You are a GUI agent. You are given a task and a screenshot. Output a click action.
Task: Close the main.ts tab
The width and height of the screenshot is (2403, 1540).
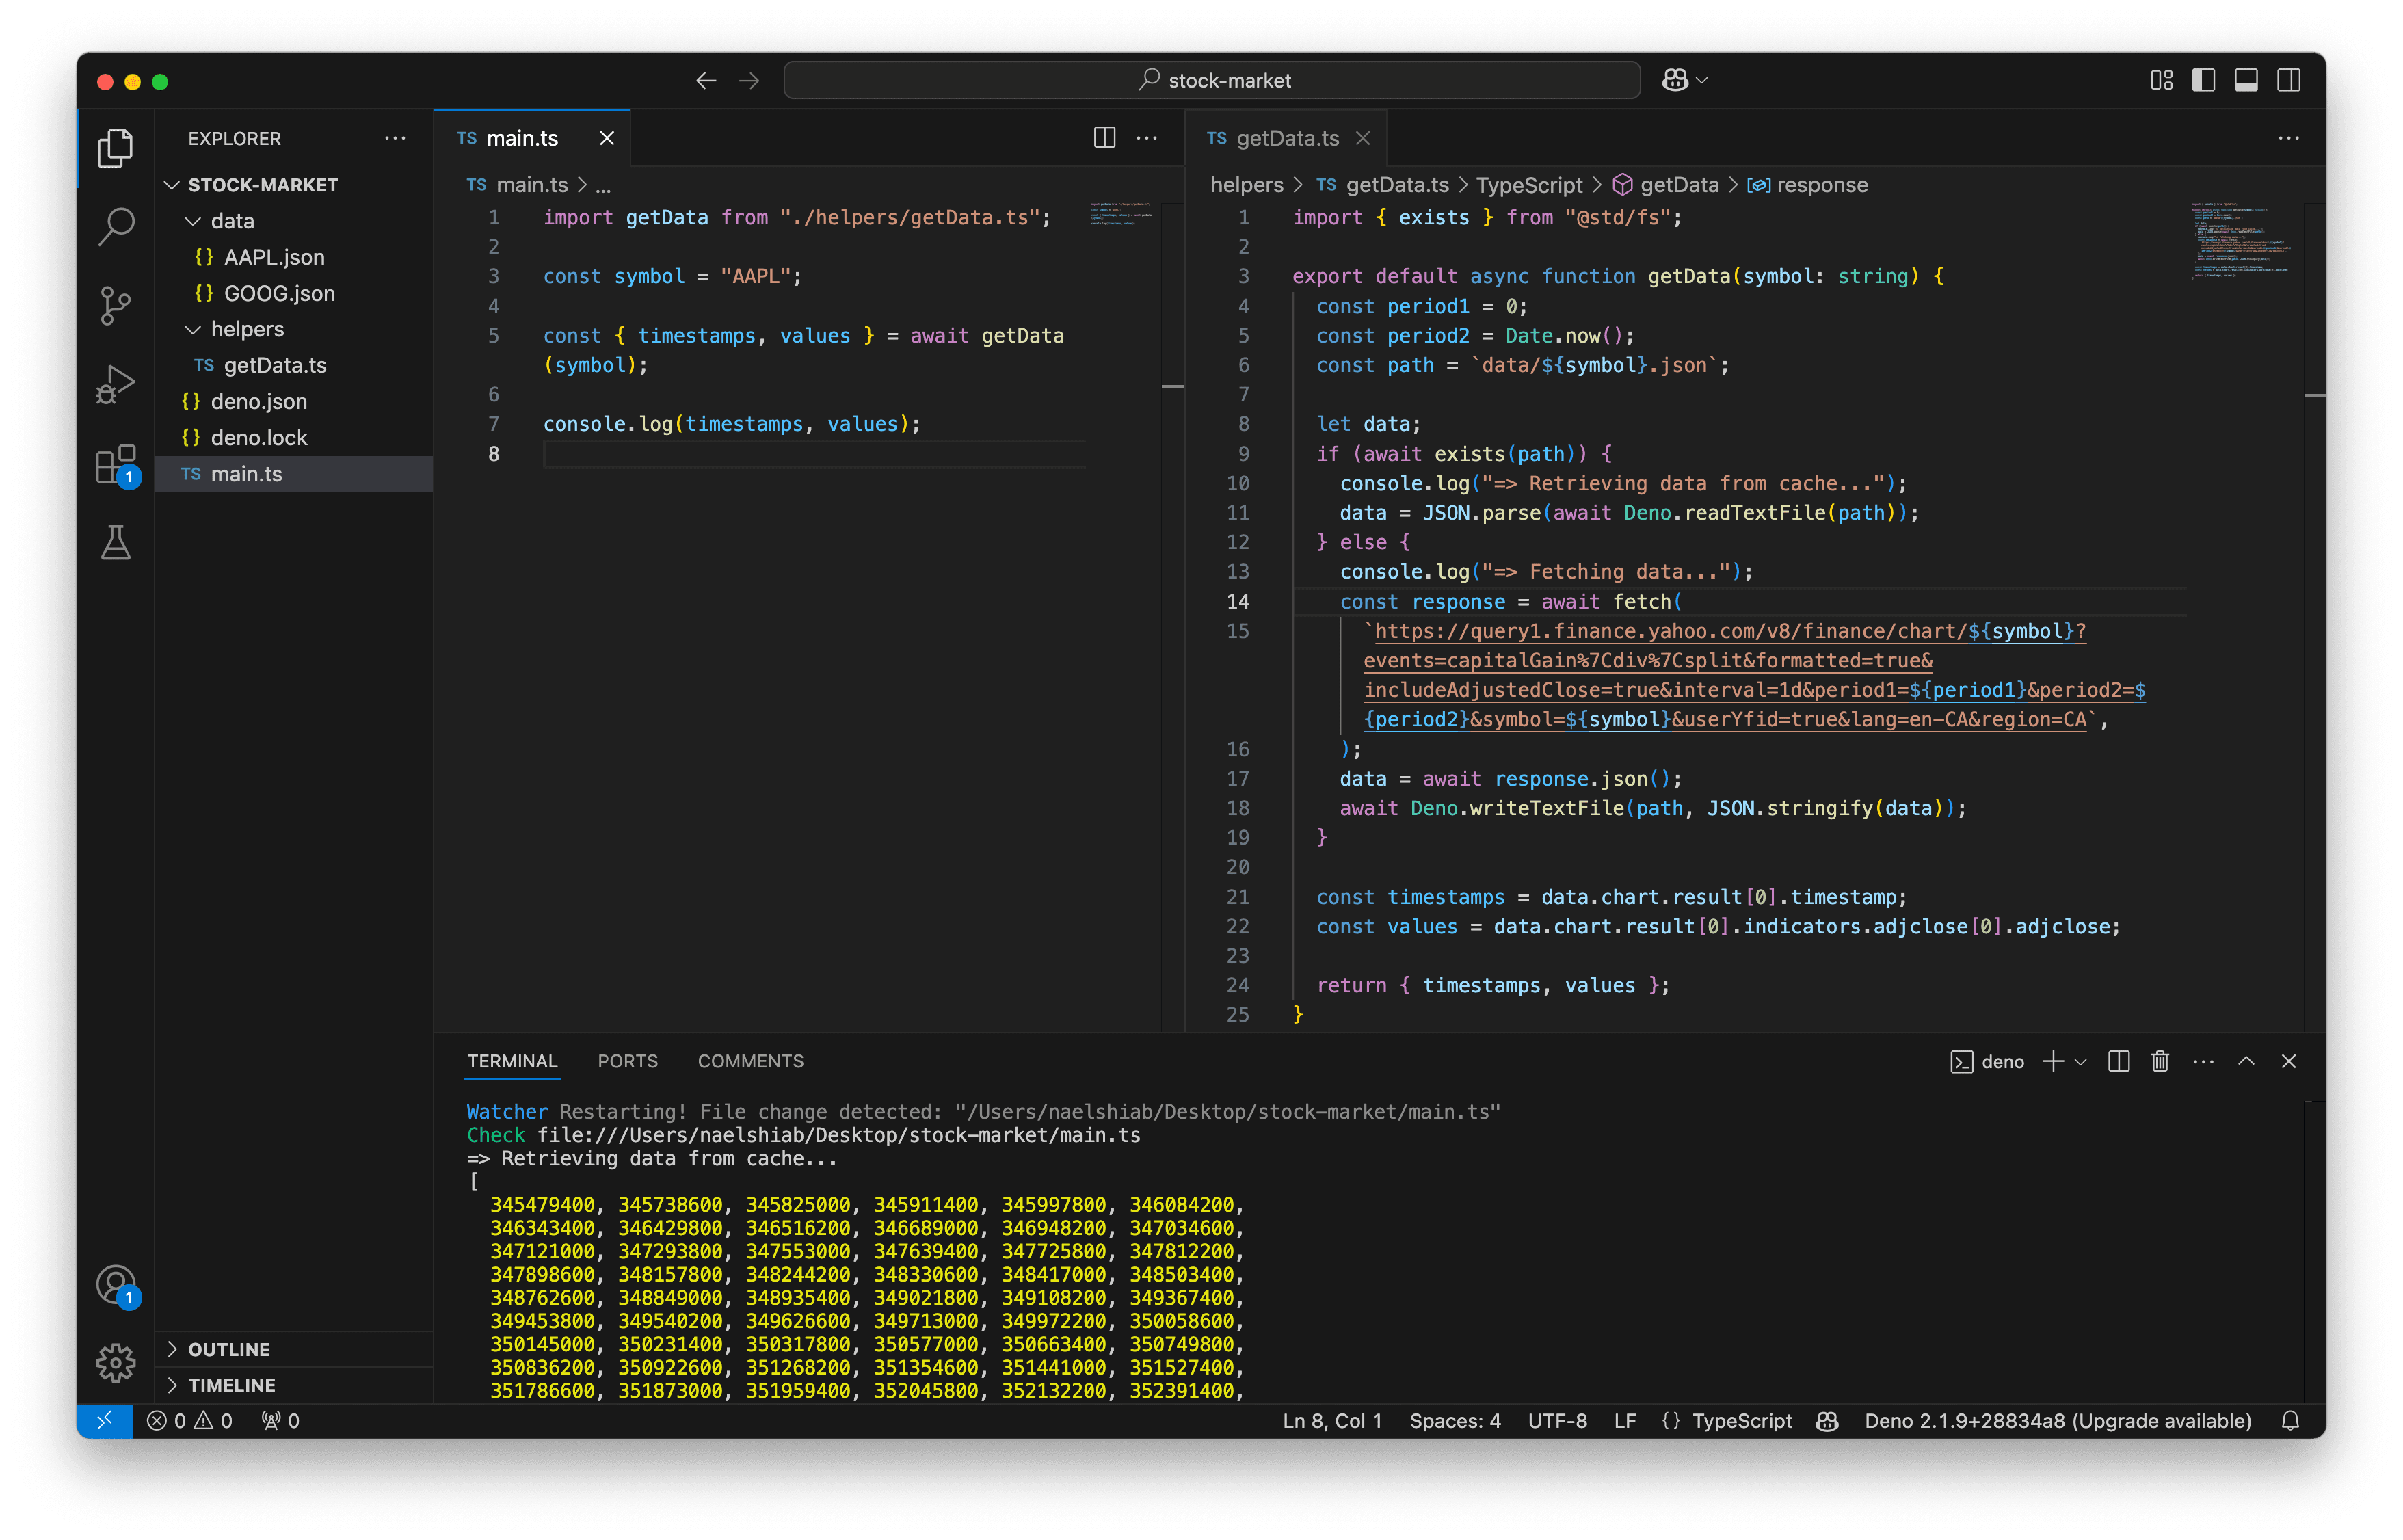[x=607, y=138]
